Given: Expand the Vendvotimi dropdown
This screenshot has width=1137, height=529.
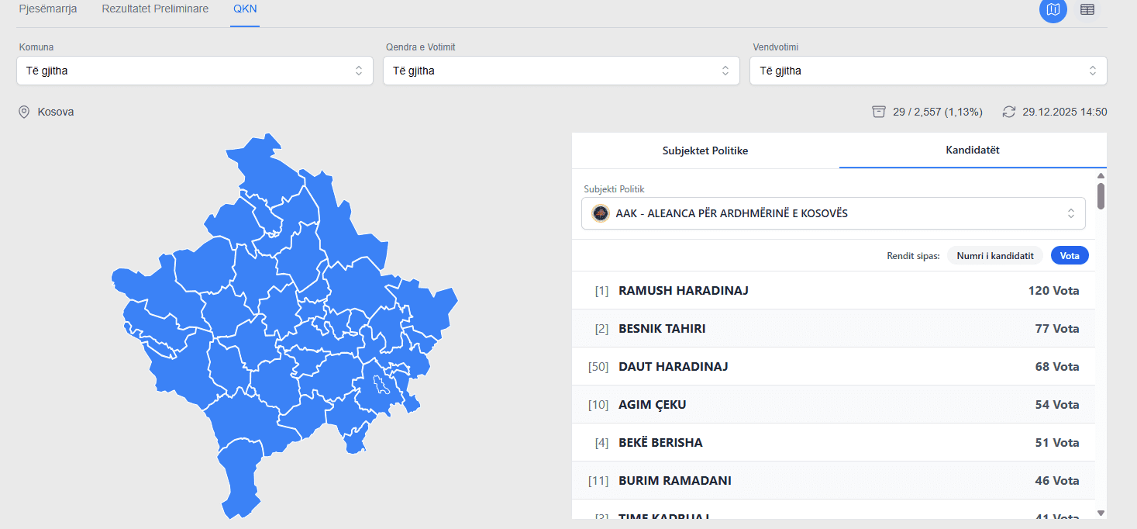Looking at the screenshot, I should [x=928, y=71].
